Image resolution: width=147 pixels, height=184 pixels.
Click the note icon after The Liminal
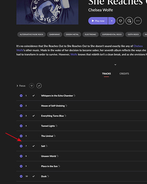coord(55,136)
